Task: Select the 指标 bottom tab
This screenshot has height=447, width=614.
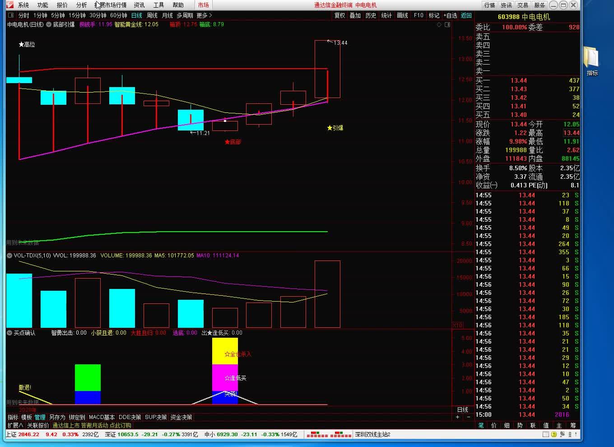Action: point(13,417)
